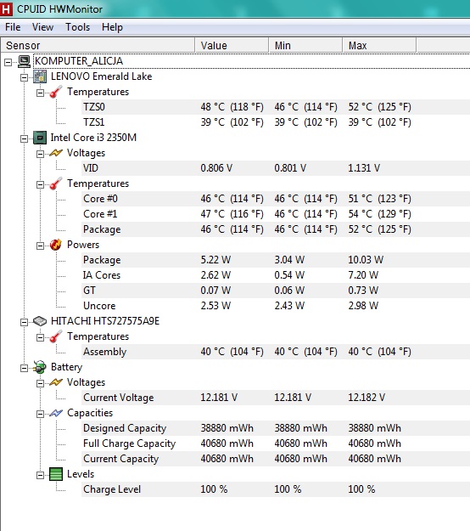470x531 pixels.
Task: Collapse the Levels group
Action: click(40, 475)
